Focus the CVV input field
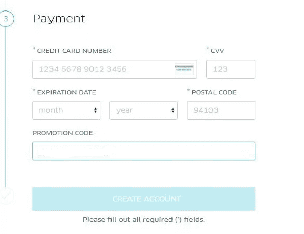Image resolution: width=304 pixels, height=234 pixels. click(x=231, y=70)
